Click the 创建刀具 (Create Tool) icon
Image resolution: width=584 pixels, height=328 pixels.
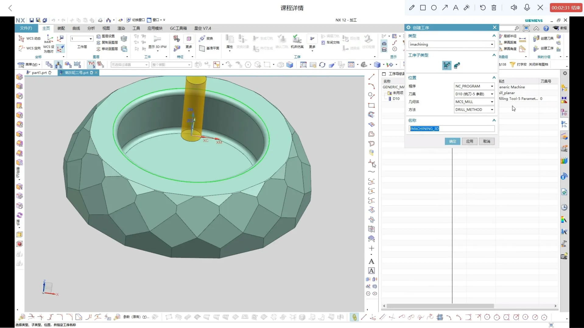click(x=536, y=38)
